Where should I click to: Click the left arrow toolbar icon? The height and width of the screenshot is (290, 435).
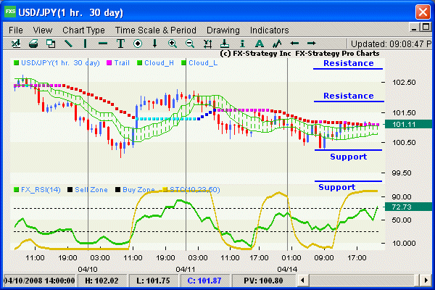point(294,43)
